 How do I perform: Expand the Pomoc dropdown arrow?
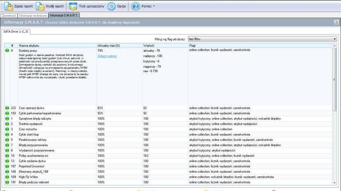click(x=154, y=6)
